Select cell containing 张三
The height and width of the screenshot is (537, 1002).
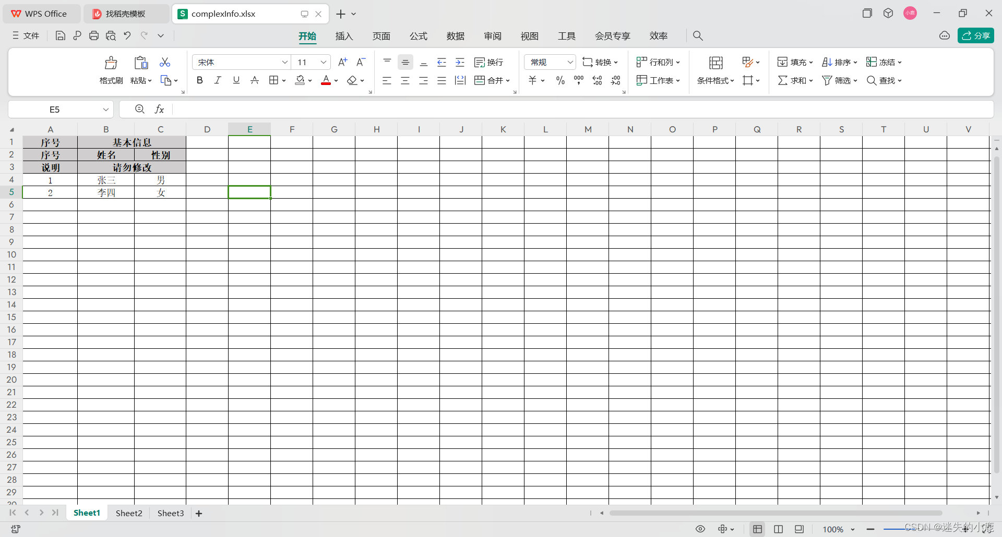(106, 180)
